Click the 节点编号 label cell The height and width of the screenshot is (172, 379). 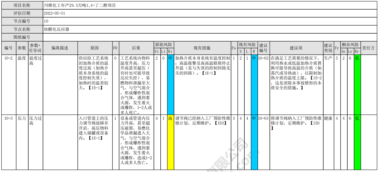(x=22, y=21)
